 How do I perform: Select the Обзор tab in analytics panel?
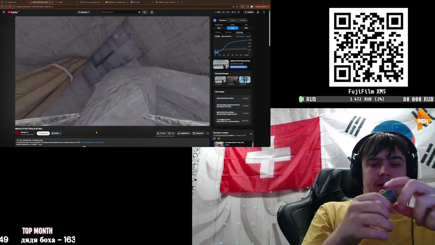tap(233, 20)
